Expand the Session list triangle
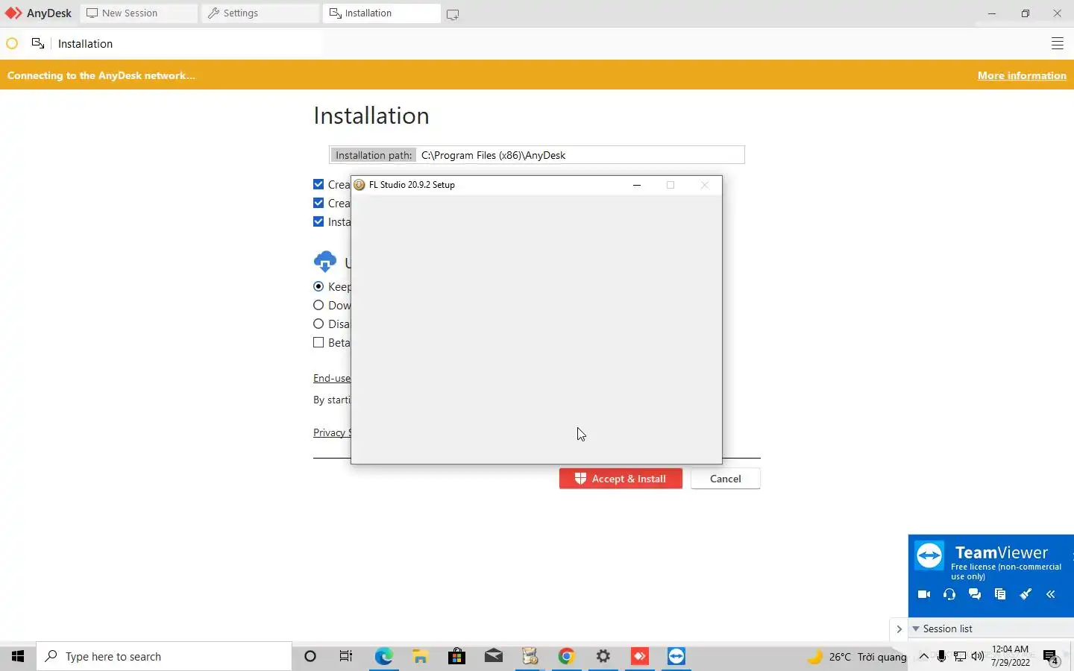The height and width of the screenshot is (671, 1074). point(916,629)
